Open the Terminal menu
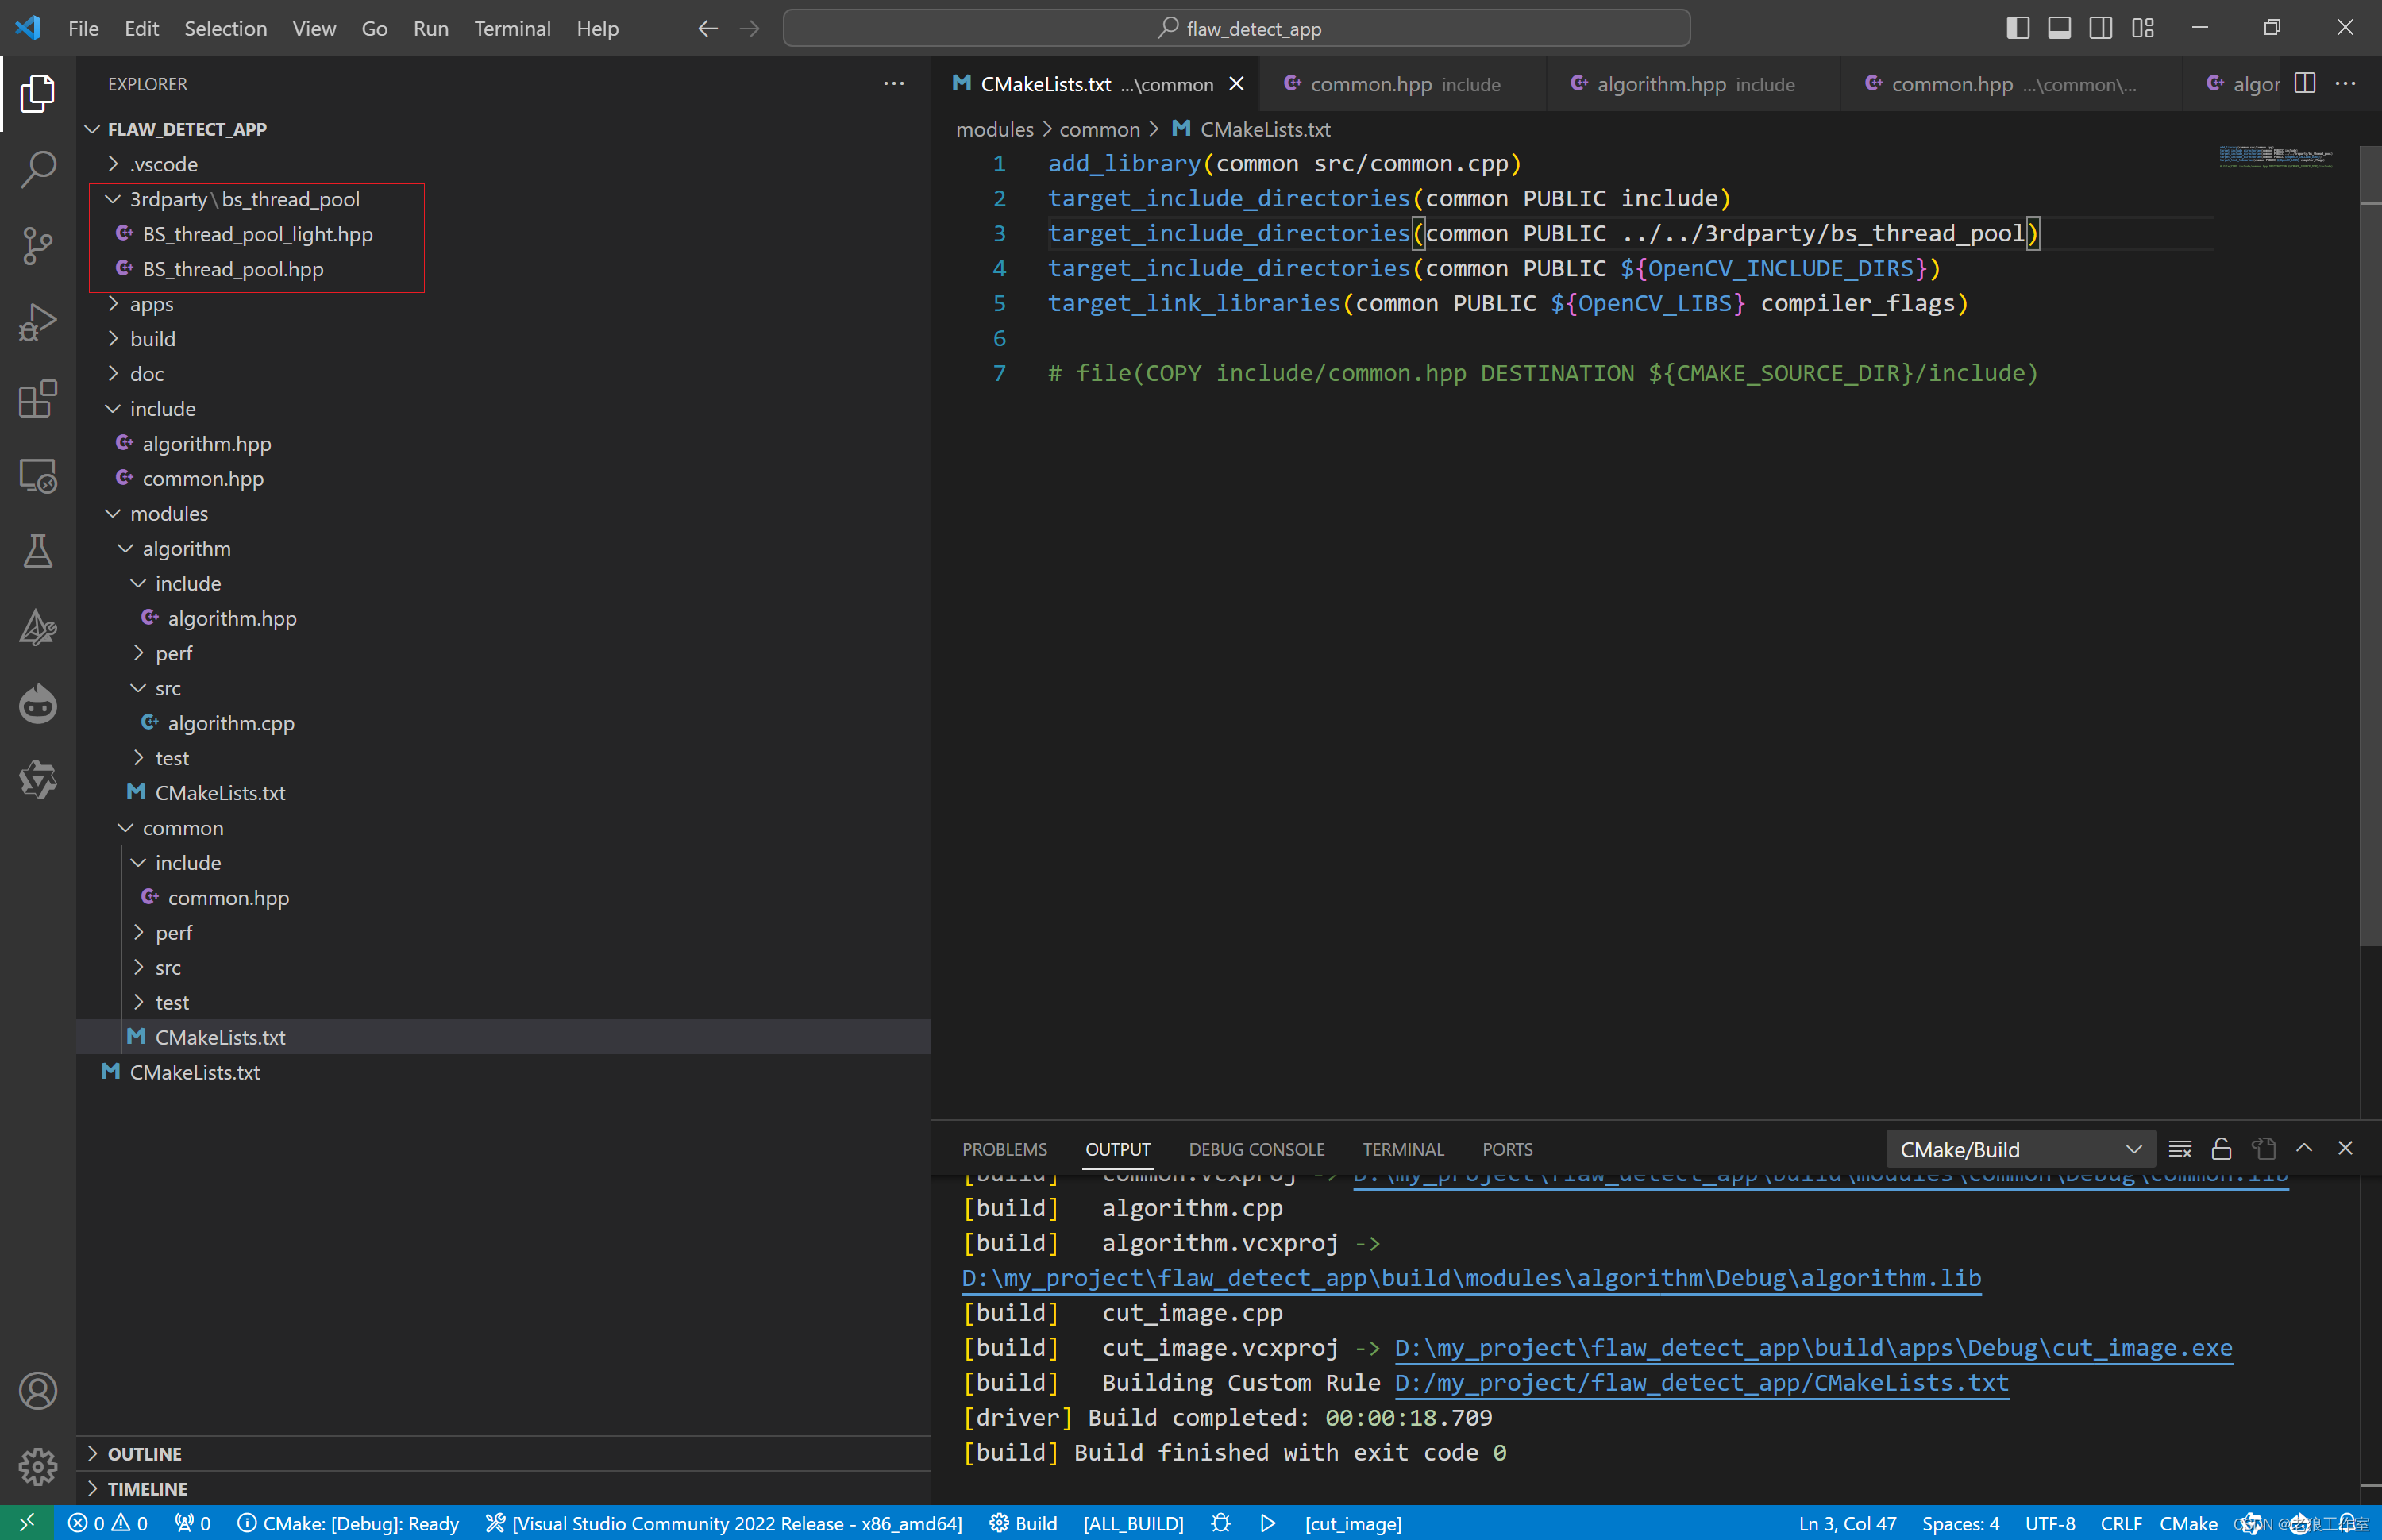This screenshot has height=1540, width=2382. pyautogui.click(x=511, y=28)
